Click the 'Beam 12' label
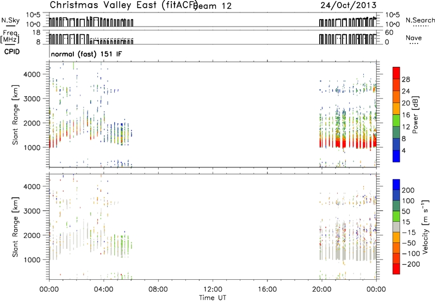Viewport: 435px width, 301px height. point(213,6)
